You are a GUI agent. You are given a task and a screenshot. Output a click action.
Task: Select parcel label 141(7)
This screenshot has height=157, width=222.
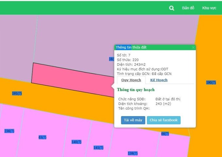99,148
